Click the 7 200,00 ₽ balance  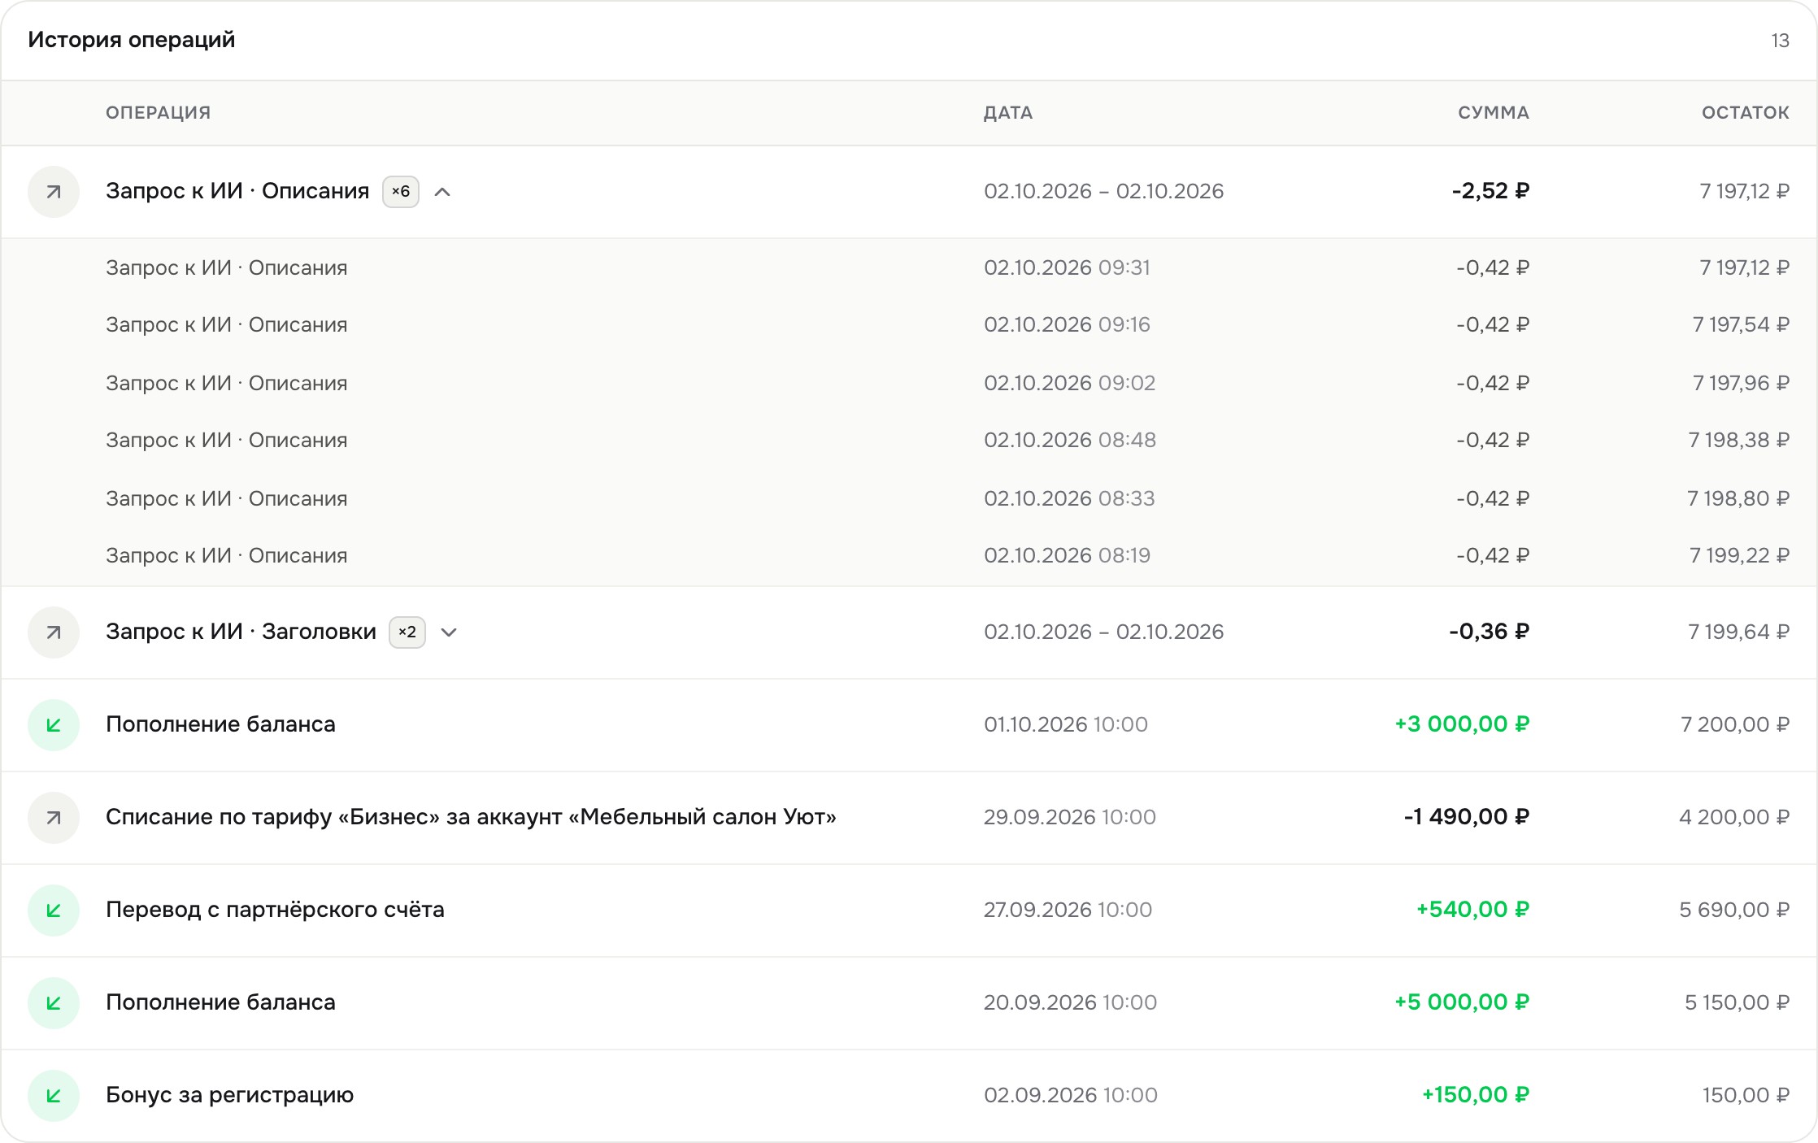1735,724
